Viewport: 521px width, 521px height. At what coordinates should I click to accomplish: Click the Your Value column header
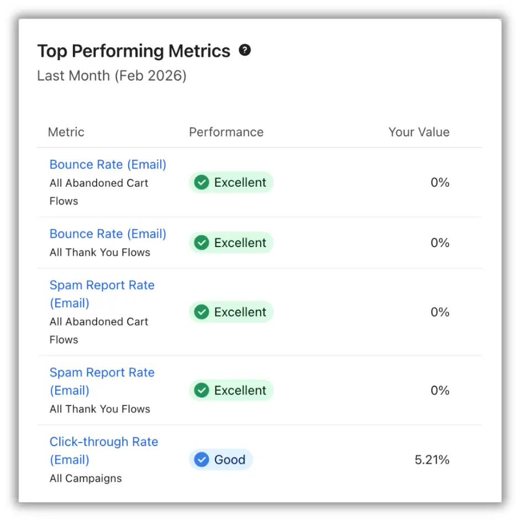[419, 132]
